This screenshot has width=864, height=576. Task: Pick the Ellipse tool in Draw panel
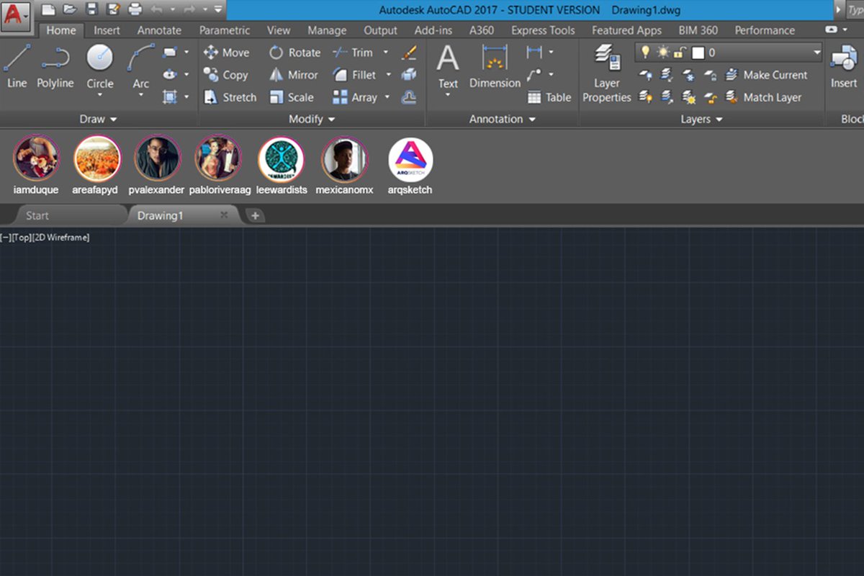click(x=170, y=74)
